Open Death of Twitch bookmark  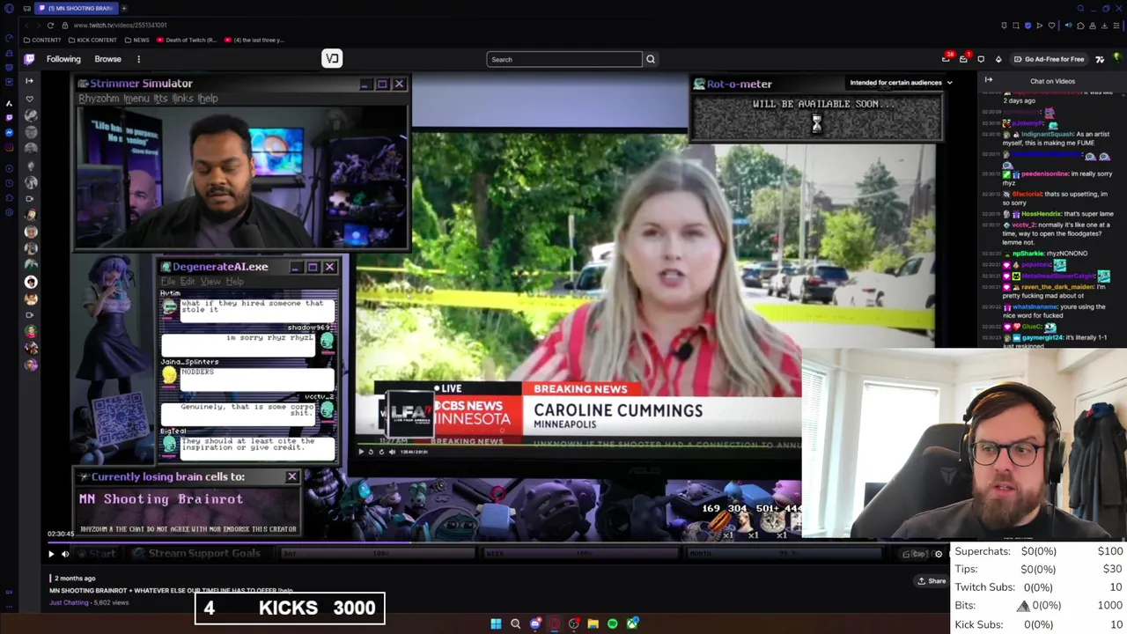(x=187, y=40)
